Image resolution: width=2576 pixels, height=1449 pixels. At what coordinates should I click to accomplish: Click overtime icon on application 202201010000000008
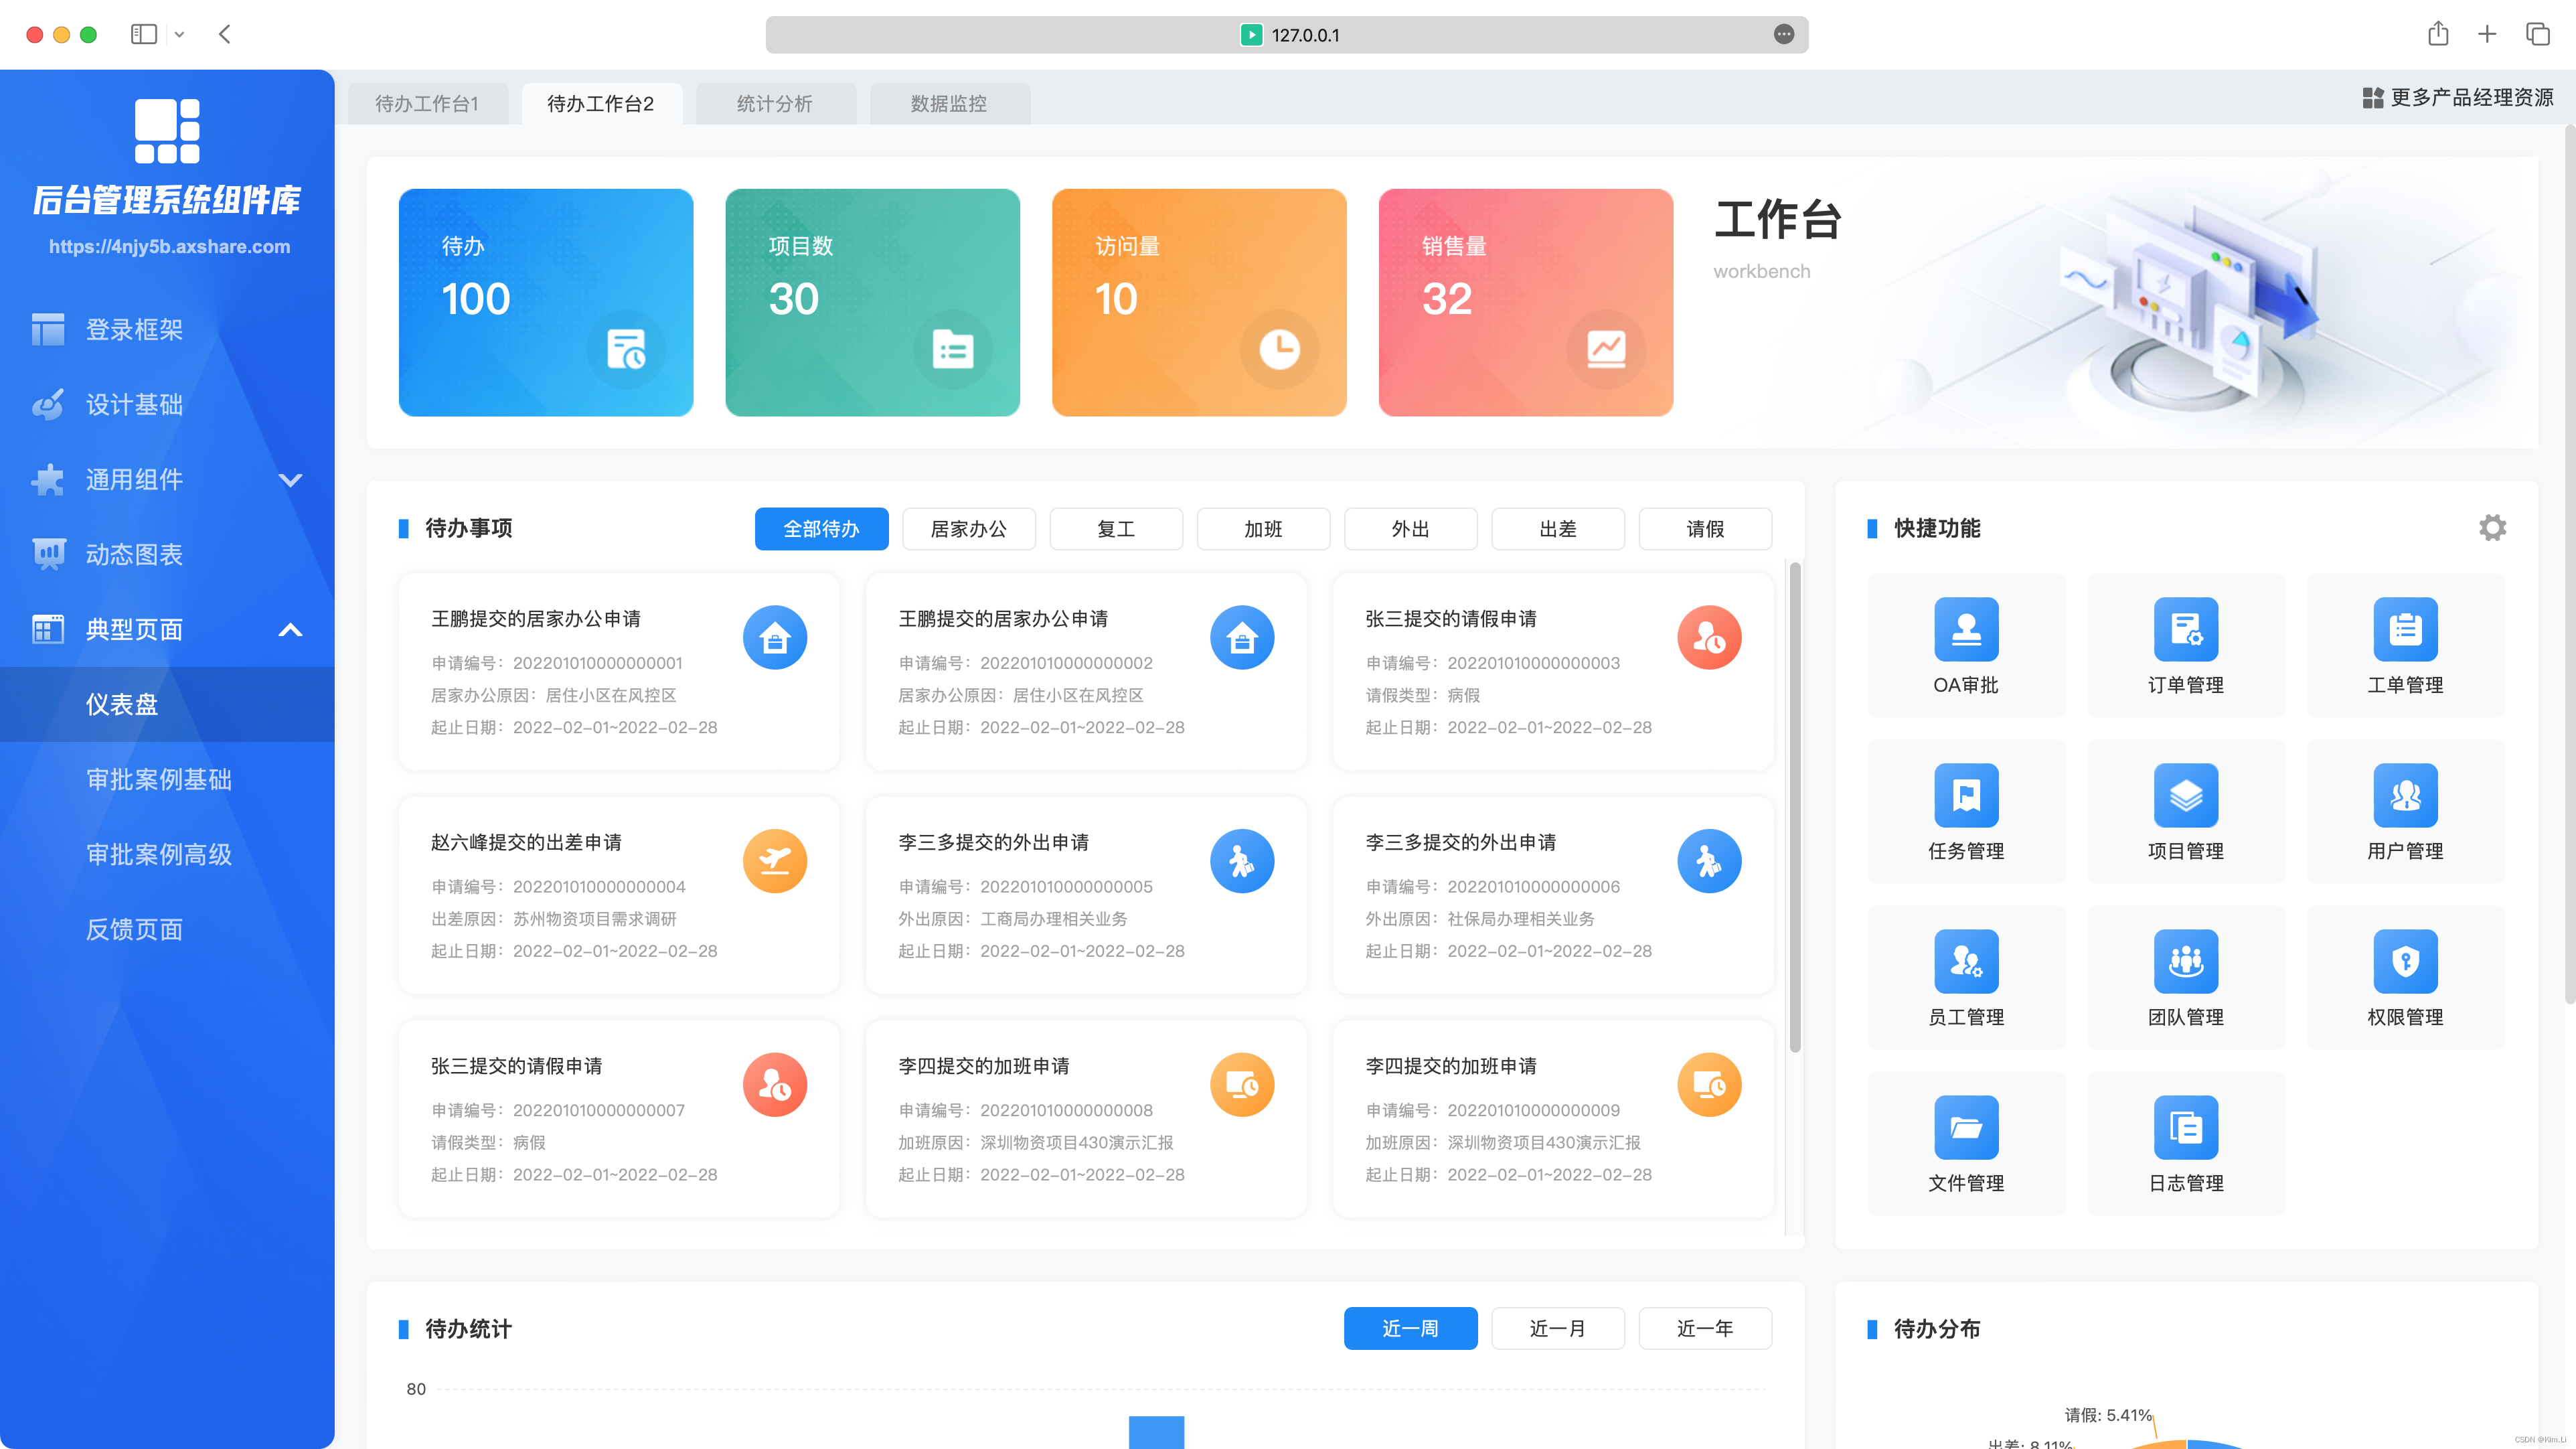tap(1242, 1085)
